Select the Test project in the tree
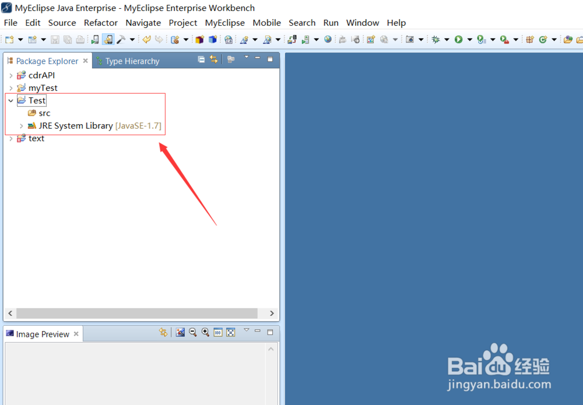The image size is (583, 405). click(x=32, y=100)
